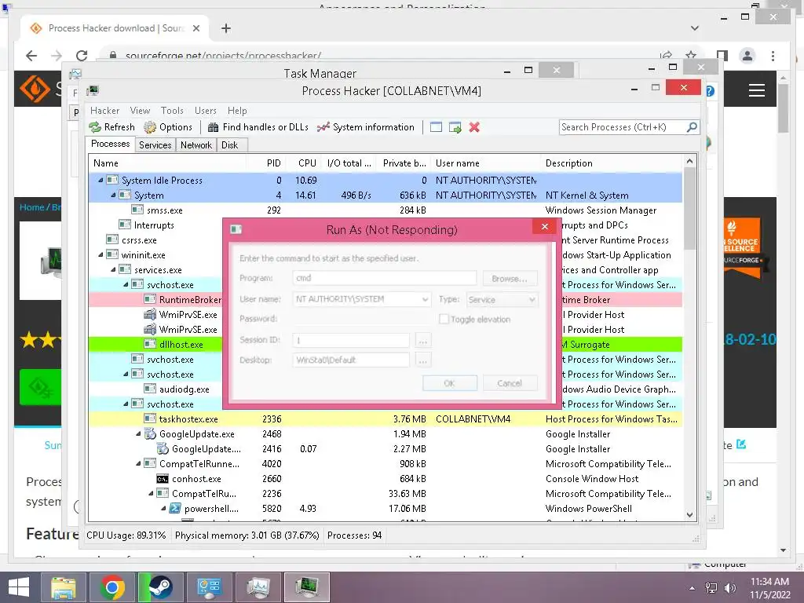Switch to the Disk tab
The image size is (804, 603).
230,145
